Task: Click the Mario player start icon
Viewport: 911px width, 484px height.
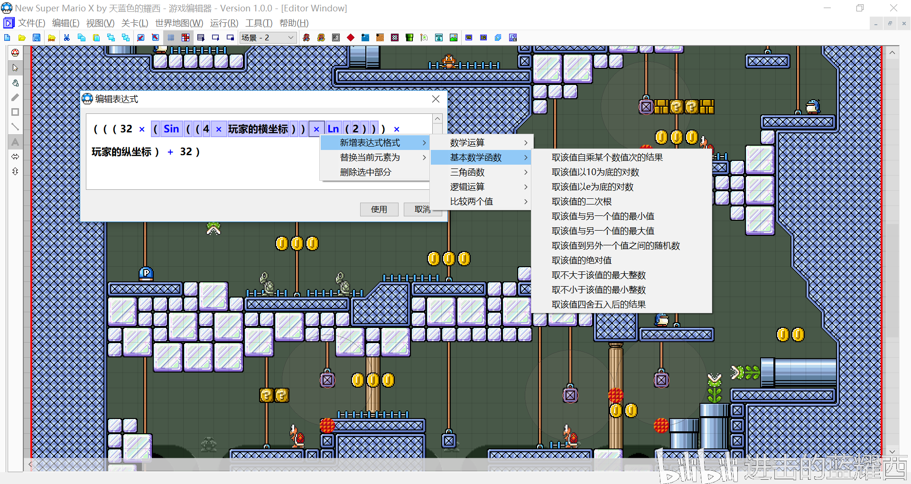Action: pyautogui.click(x=307, y=37)
